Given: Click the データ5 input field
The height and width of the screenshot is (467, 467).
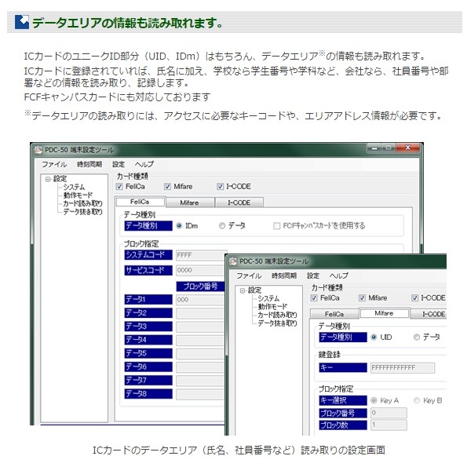Looking at the screenshot, I should coord(200,354).
